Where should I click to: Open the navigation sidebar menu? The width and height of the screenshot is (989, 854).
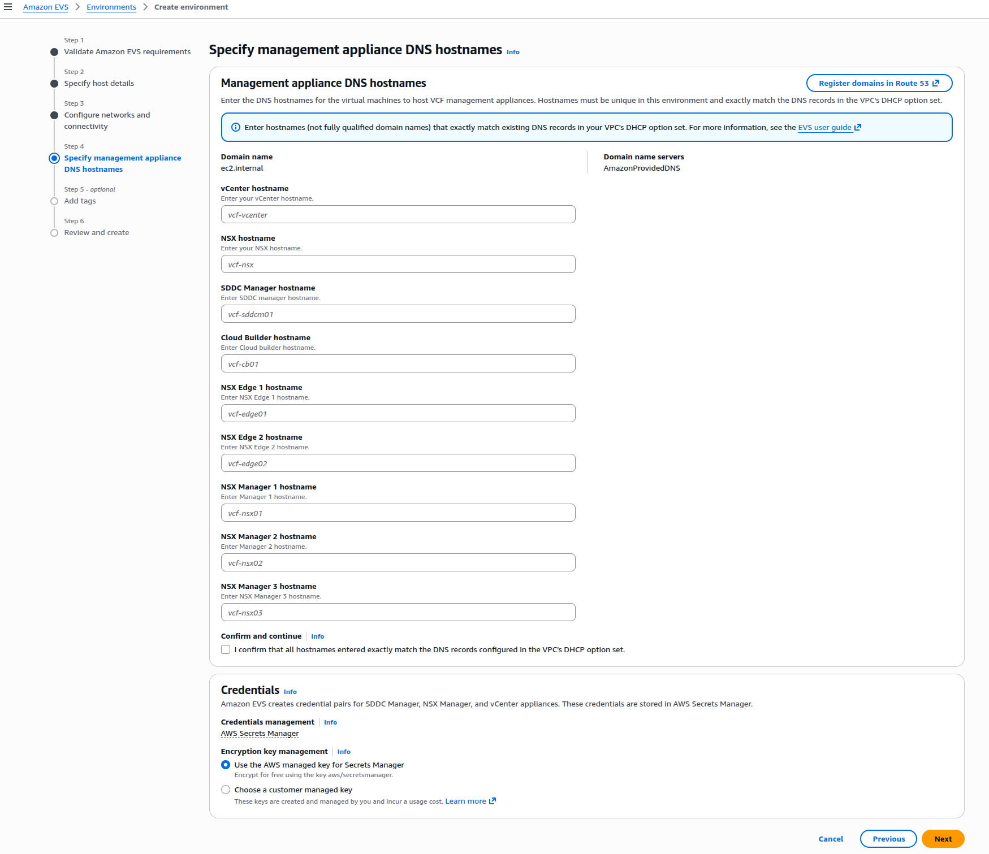point(8,7)
